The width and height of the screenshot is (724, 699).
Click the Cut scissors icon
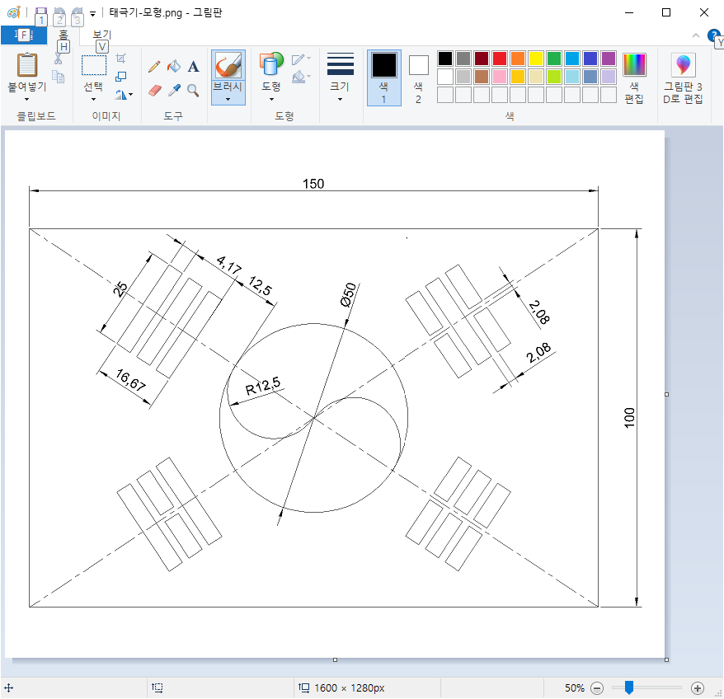click(x=59, y=59)
